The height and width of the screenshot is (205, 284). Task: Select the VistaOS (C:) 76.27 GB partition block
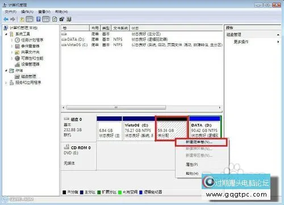coord(139,128)
